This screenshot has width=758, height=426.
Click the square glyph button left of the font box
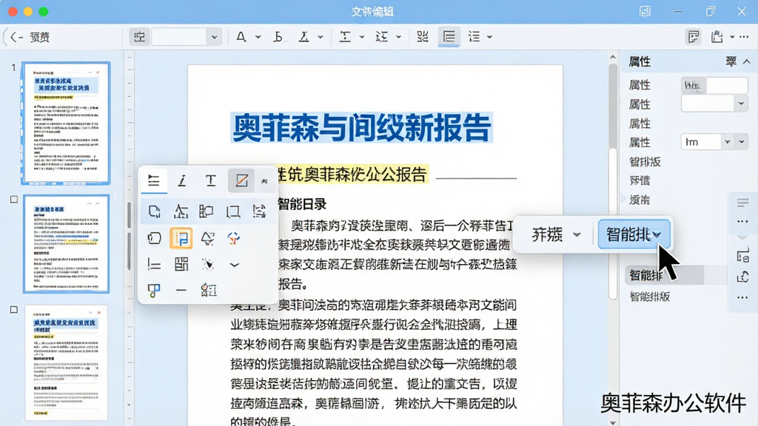point(140,37)
